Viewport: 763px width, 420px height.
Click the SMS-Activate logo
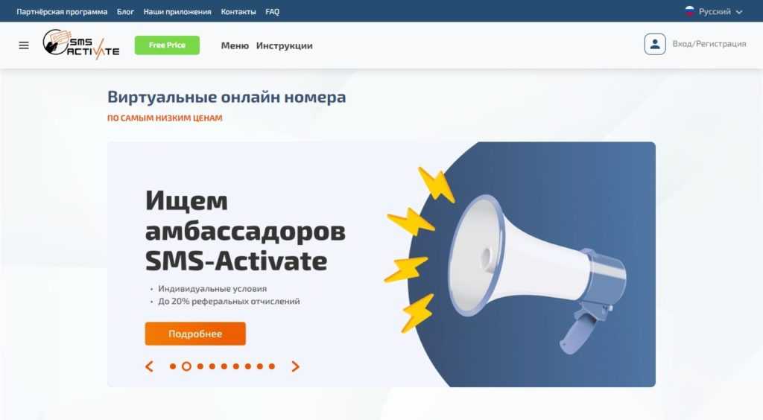coord(80,44)
